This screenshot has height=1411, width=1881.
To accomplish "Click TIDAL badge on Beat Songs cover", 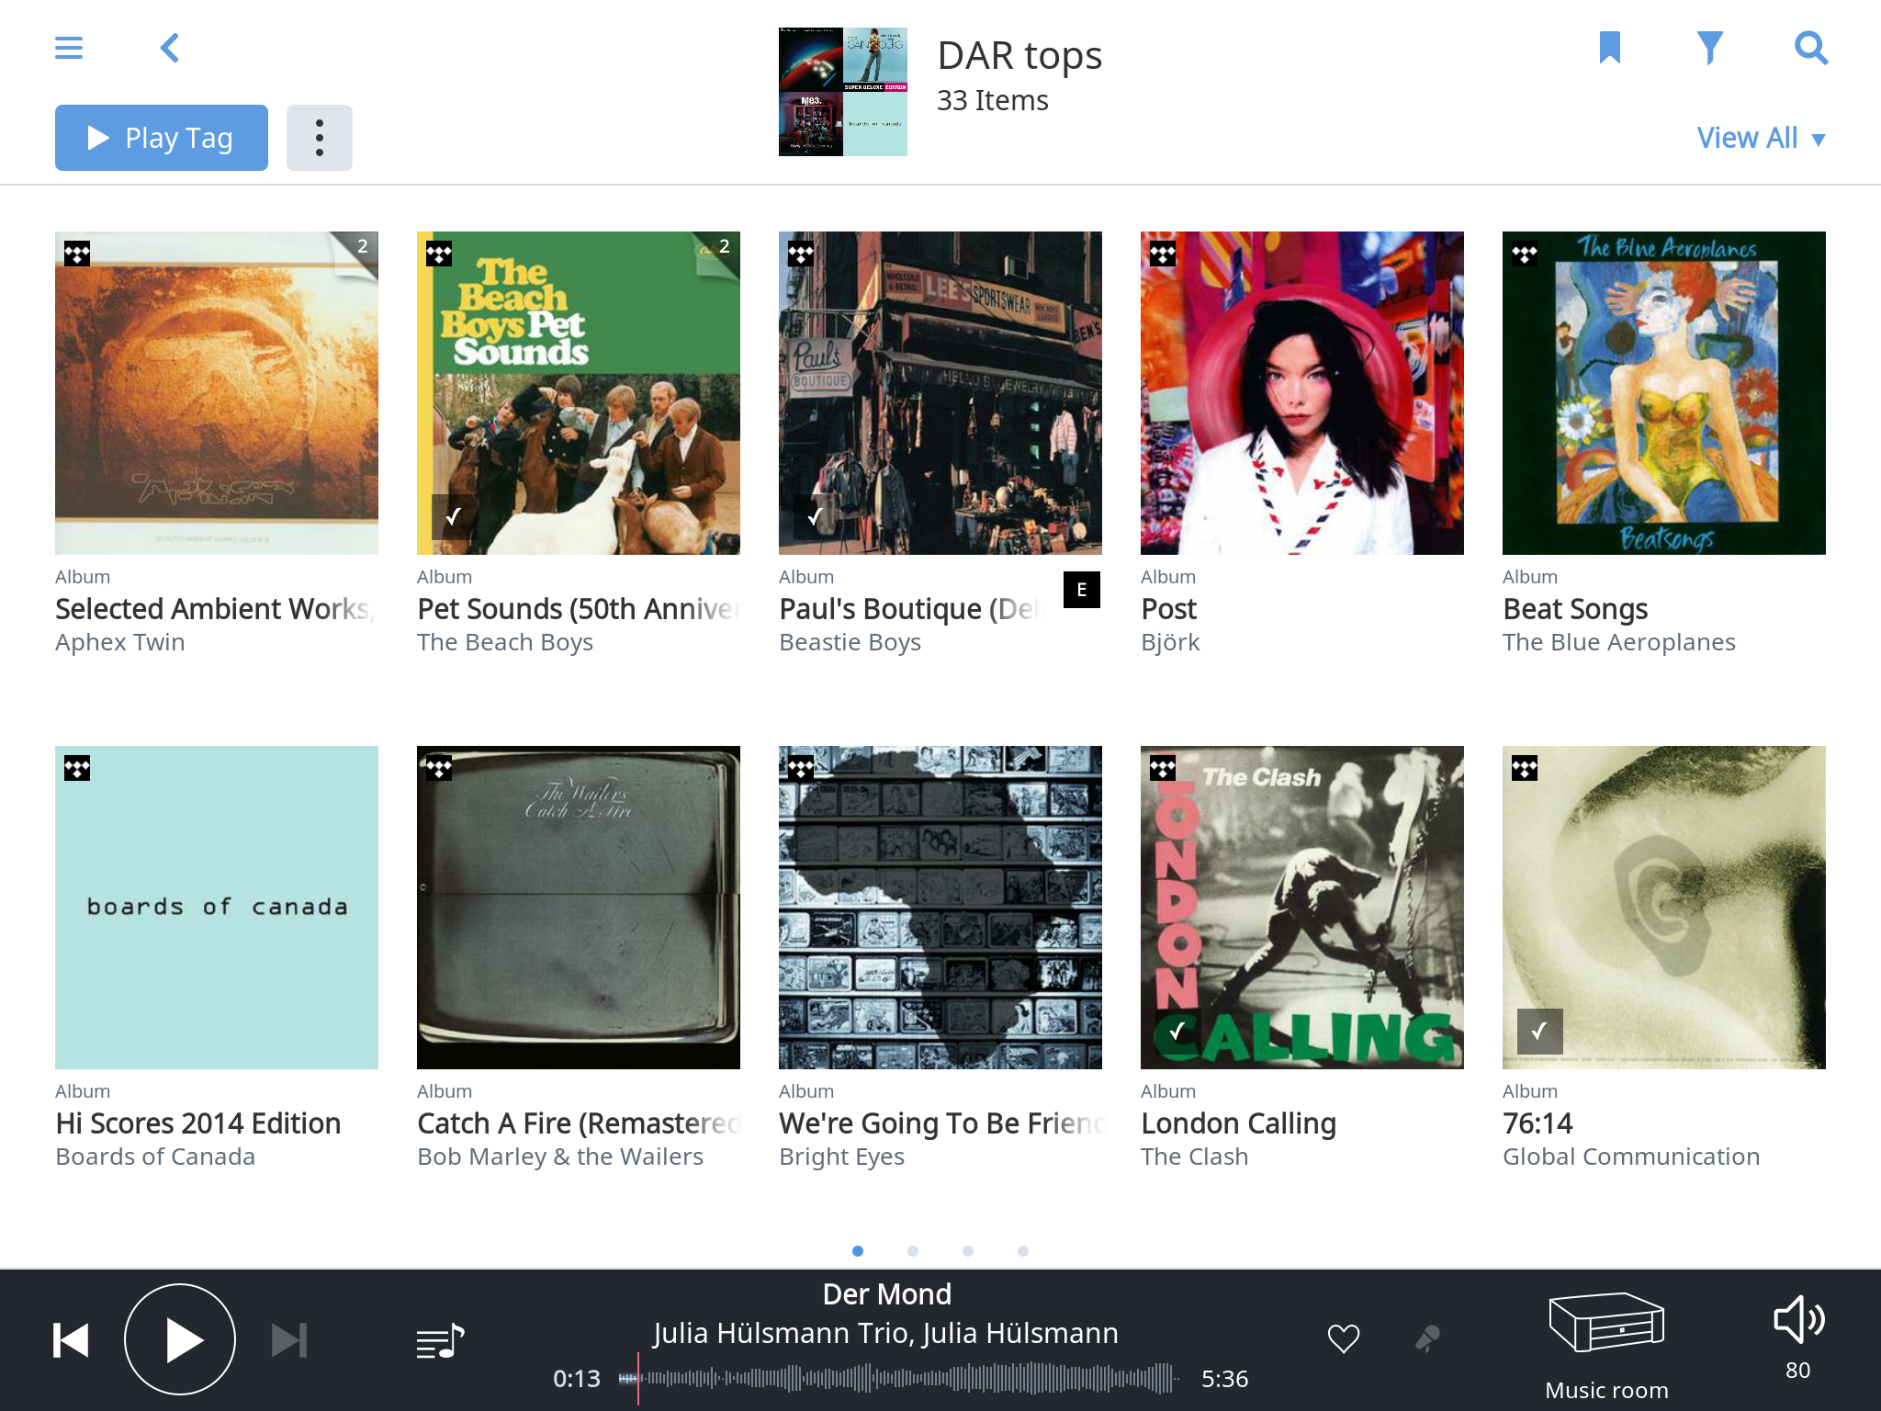I will click(x=1525, y=254).
